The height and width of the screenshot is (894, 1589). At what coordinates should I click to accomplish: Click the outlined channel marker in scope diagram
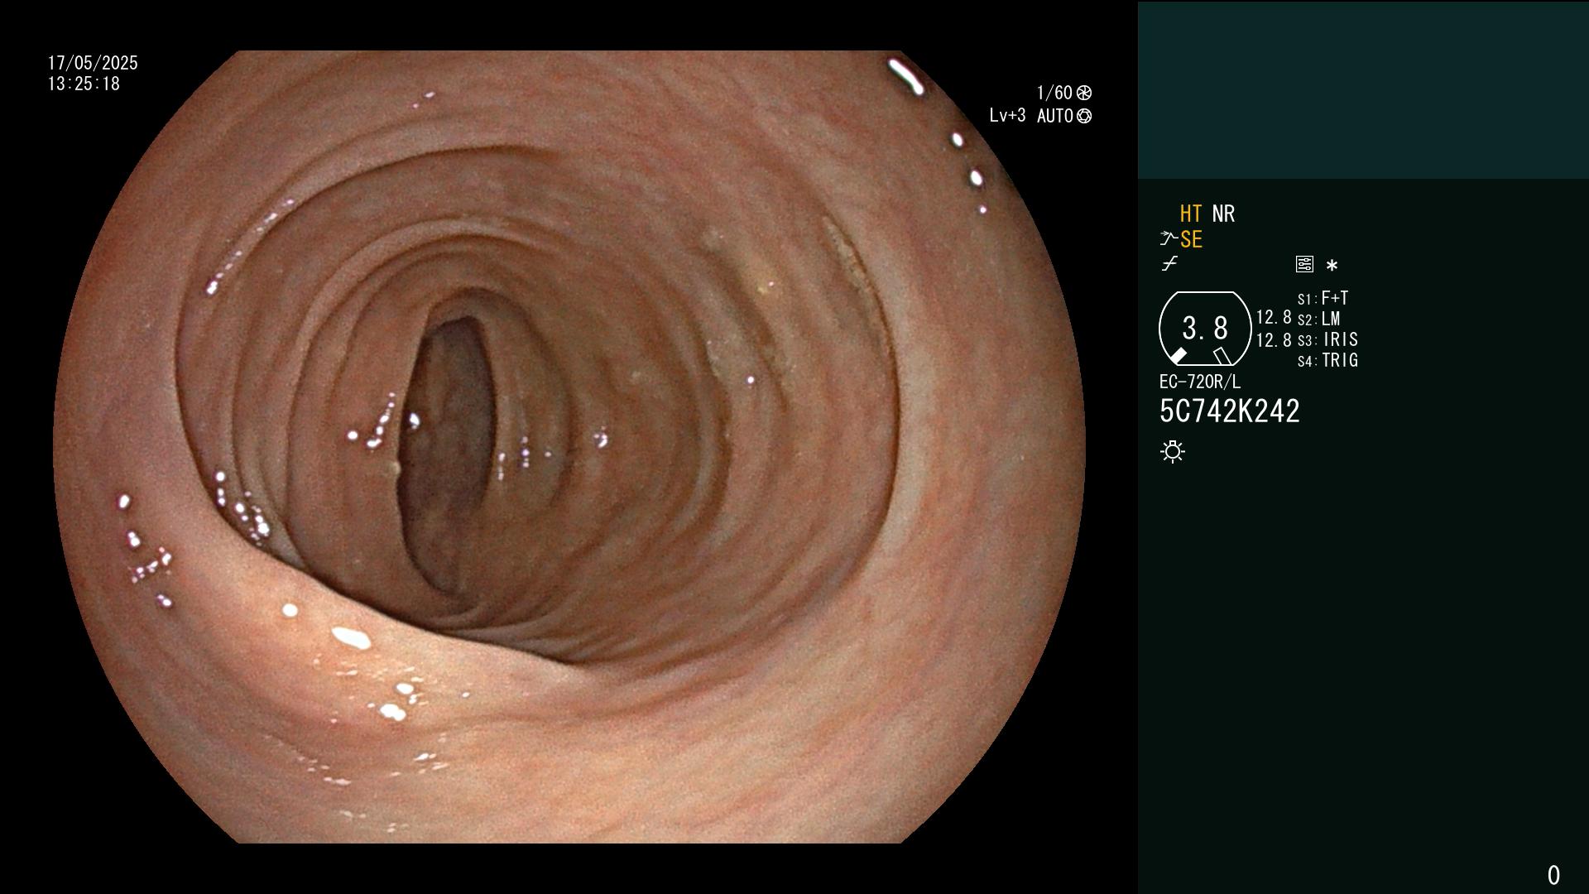click(1222, 356)
